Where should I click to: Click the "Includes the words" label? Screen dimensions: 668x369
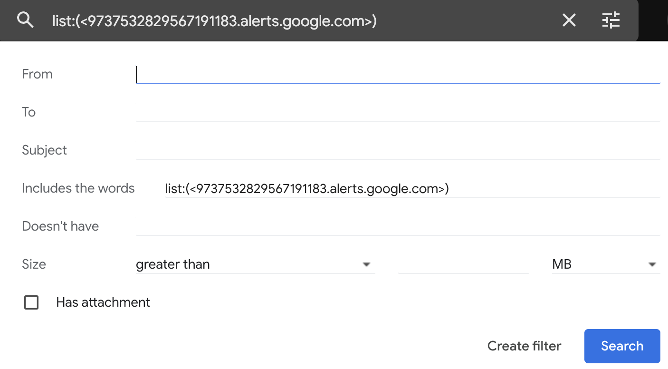78,188
